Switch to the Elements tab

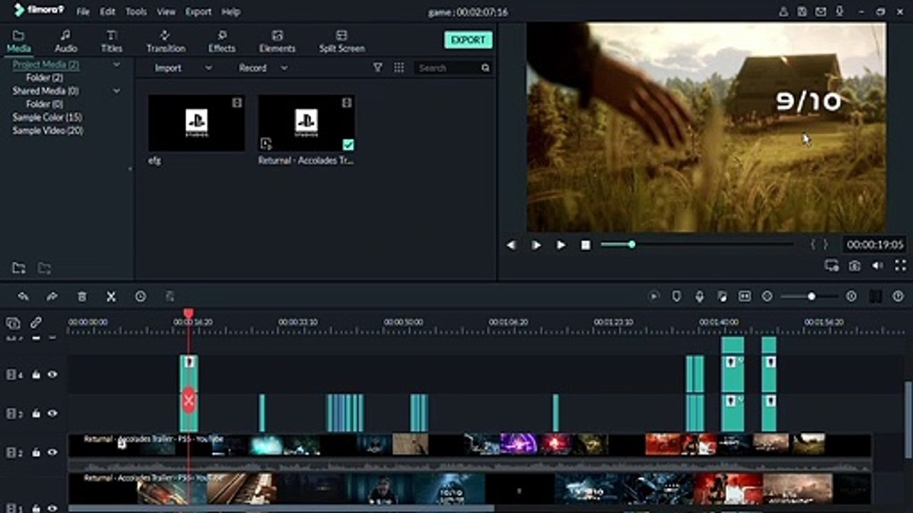277,41
